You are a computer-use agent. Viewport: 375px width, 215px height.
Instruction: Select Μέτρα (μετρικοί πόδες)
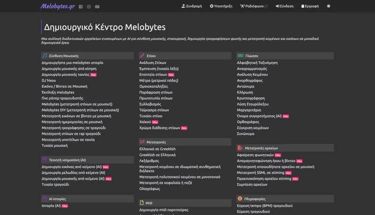point(159,80)
